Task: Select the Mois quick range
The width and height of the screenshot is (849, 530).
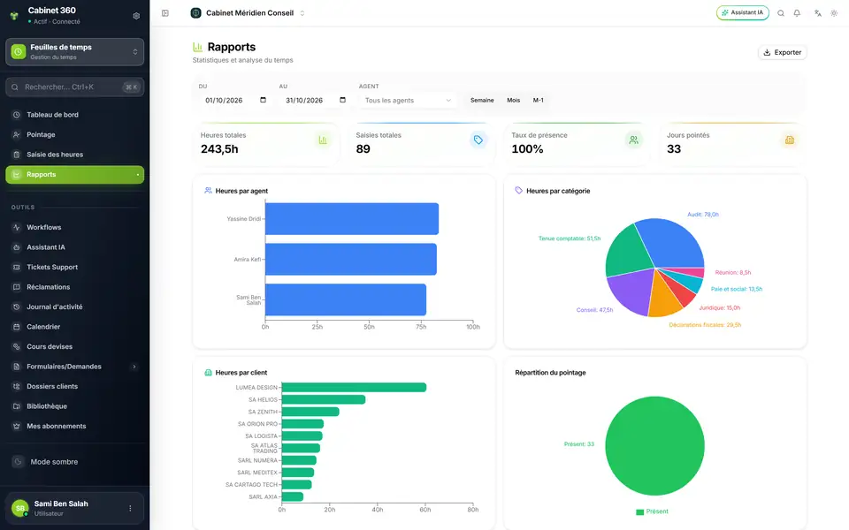Action: (x=513, y=100)
